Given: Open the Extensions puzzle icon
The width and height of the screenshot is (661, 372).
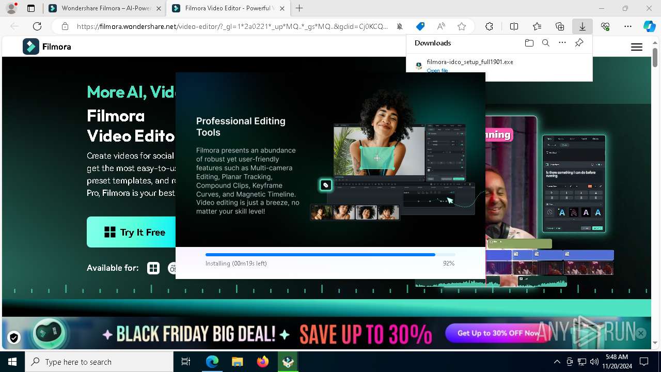Looking at the screenshot, I should point(489,26).
